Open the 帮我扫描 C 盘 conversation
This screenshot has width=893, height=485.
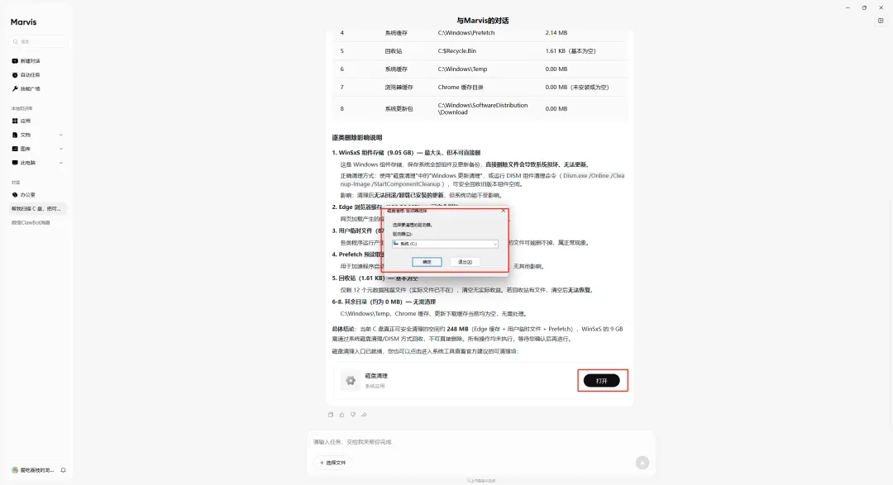point(37,209)
